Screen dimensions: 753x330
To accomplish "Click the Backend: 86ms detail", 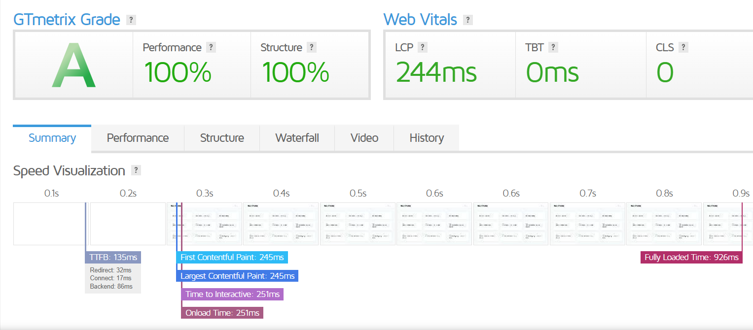I will pos(111,286).
